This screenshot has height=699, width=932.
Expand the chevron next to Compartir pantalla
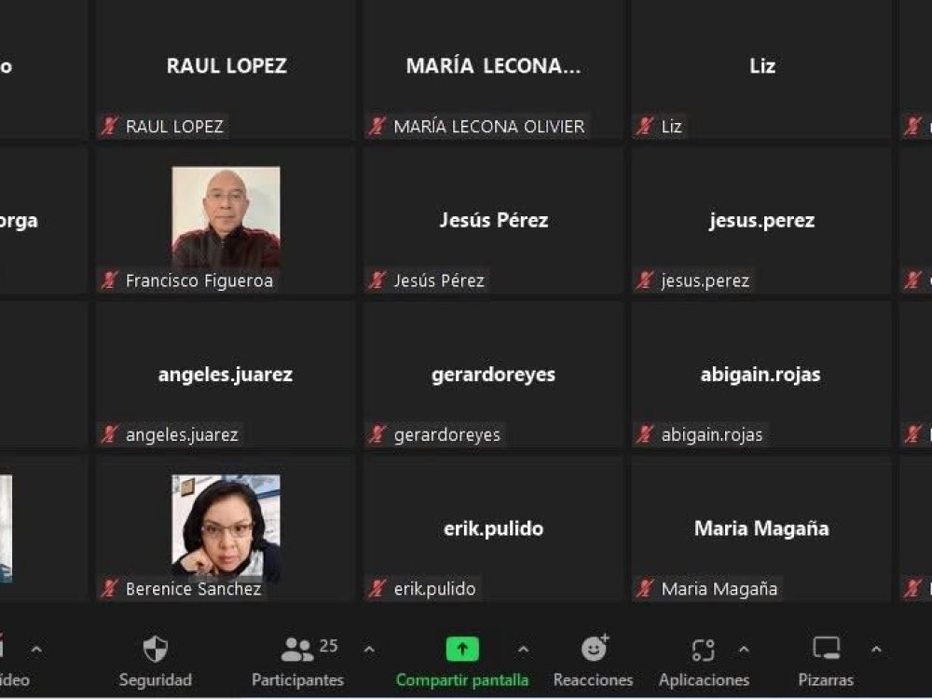pos(523,650)
